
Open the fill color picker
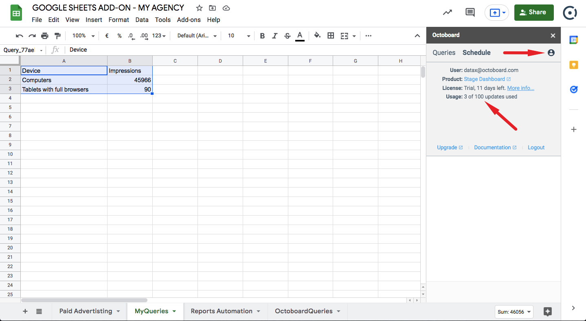pos(318,36)
